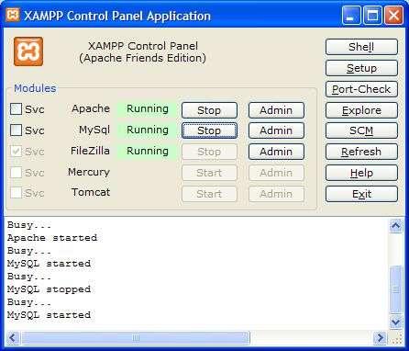Click the XAMPP icon in the title bar
The width and height of the screenshot is (409, 351).
coord(13,15)
